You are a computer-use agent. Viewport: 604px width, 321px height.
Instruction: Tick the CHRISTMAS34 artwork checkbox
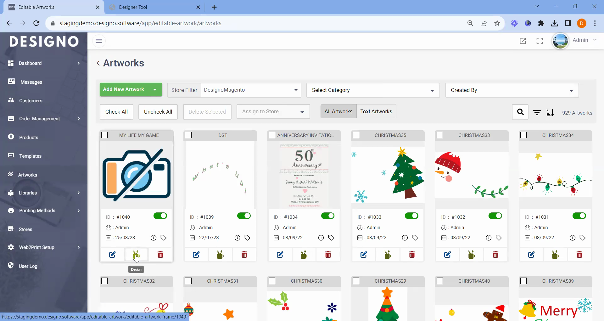click(523, 135)
